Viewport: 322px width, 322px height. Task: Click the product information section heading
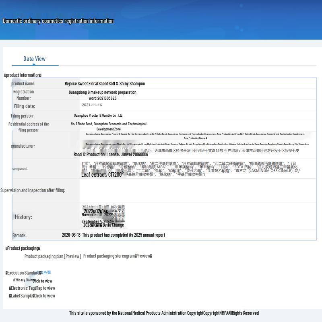point(23,75)
